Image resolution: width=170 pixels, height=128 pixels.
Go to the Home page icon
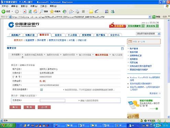(x=35, y=11)
